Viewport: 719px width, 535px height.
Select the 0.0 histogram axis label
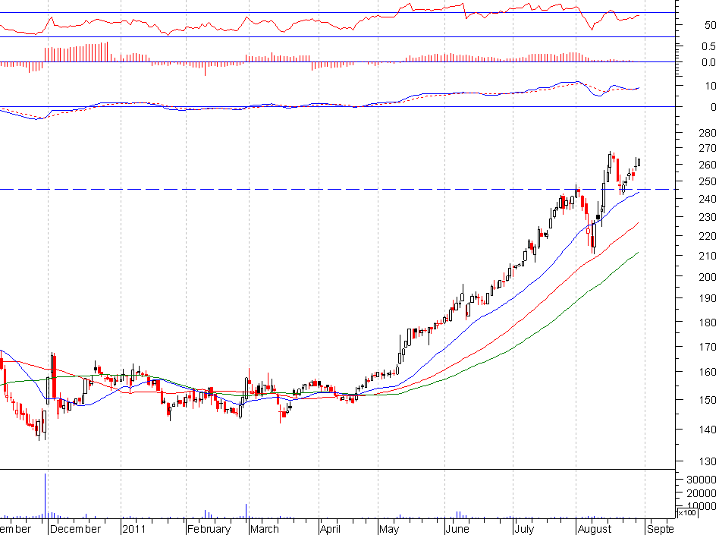coord(708,62)
